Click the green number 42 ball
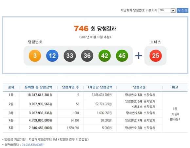The width and height of the screenshot is (190, 148). [104, 56]
